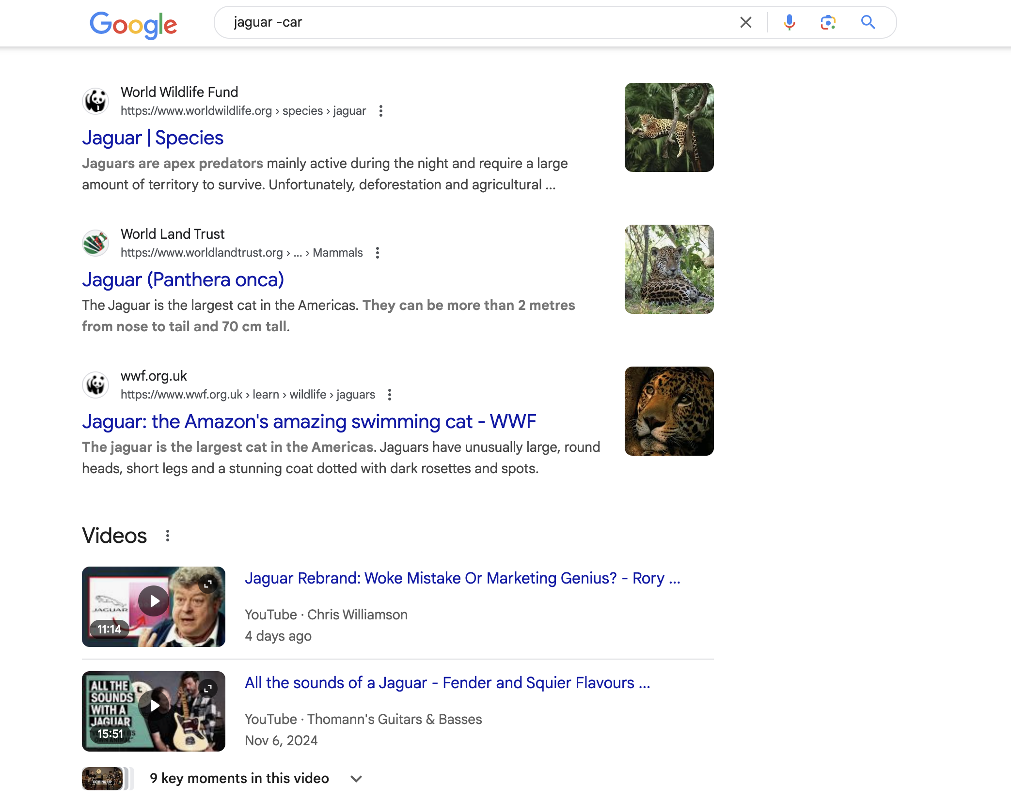Click key moments small video thumbnail
Screen dimensions: 1011x800
tap(102, 779)
